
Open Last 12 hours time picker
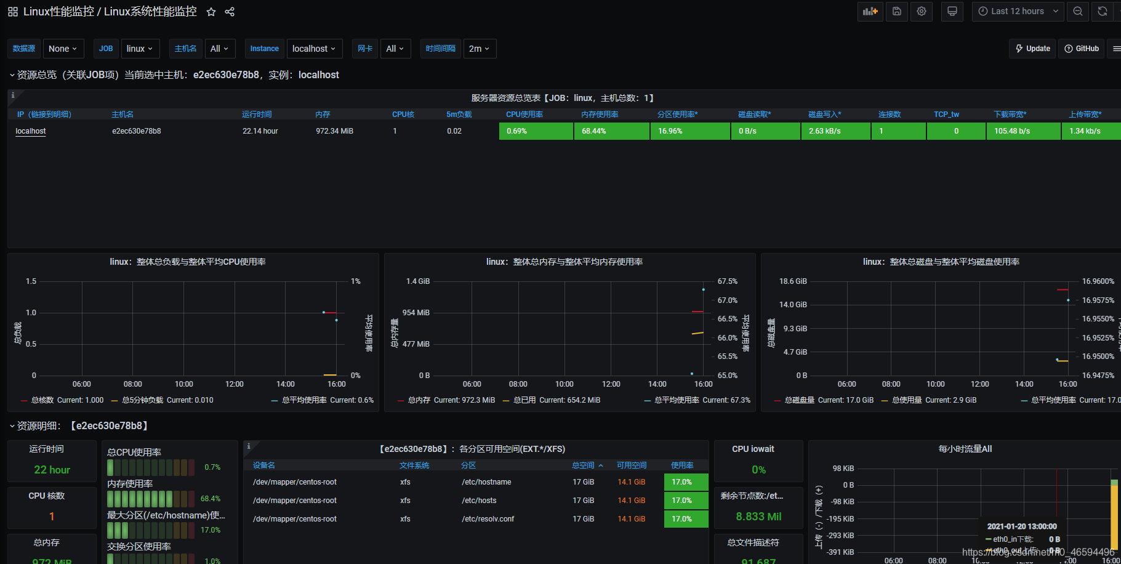pos(1018,11)
